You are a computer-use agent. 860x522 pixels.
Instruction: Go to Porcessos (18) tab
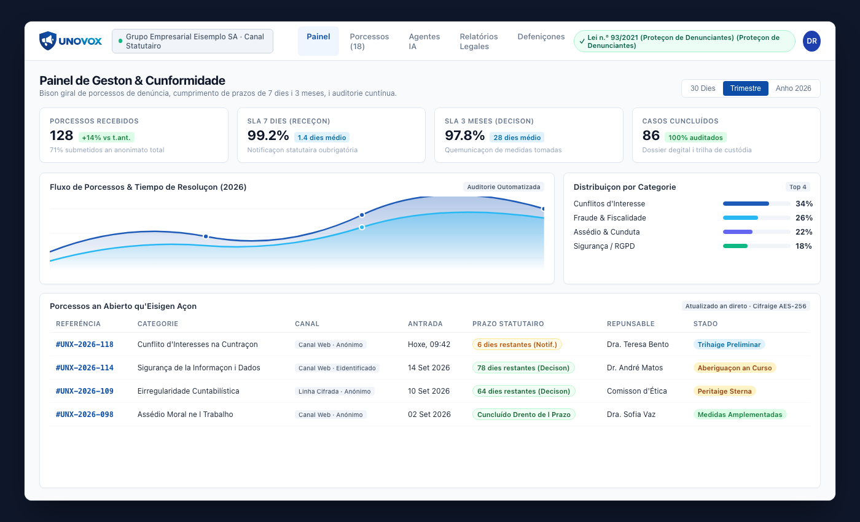click(370, 41)
